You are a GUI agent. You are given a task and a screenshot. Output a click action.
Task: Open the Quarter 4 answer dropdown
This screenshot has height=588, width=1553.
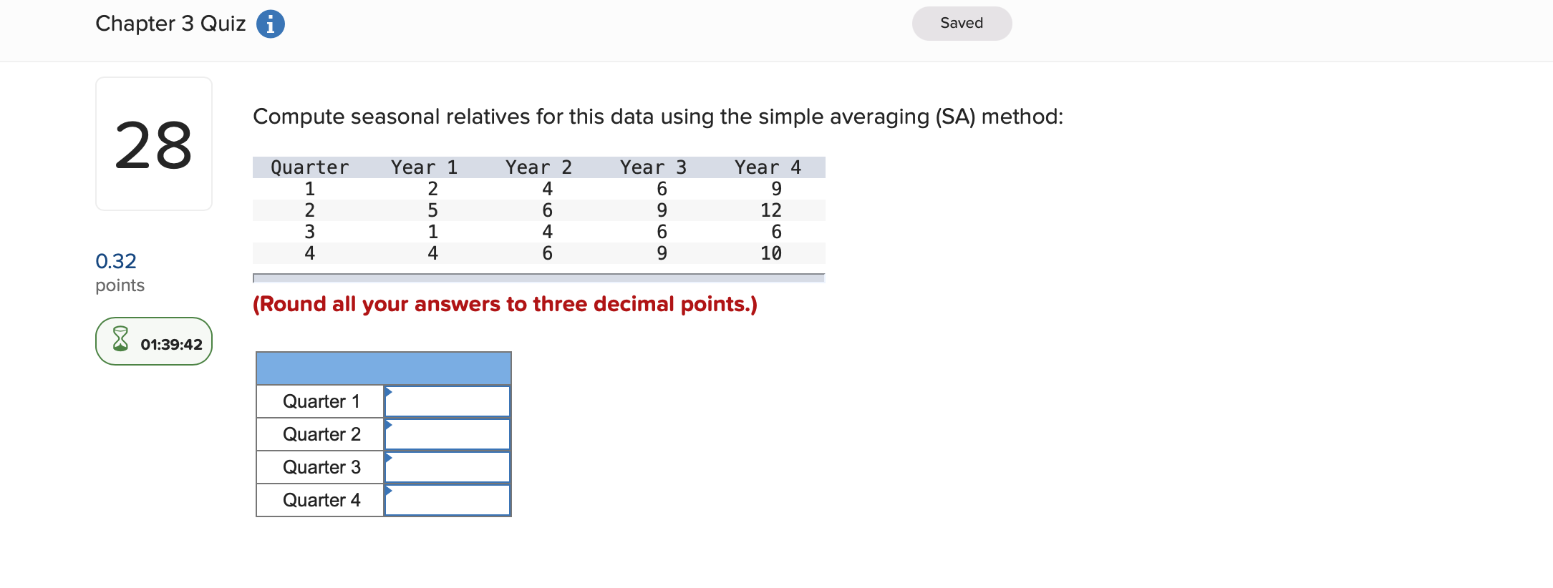[x=447, y=500]
